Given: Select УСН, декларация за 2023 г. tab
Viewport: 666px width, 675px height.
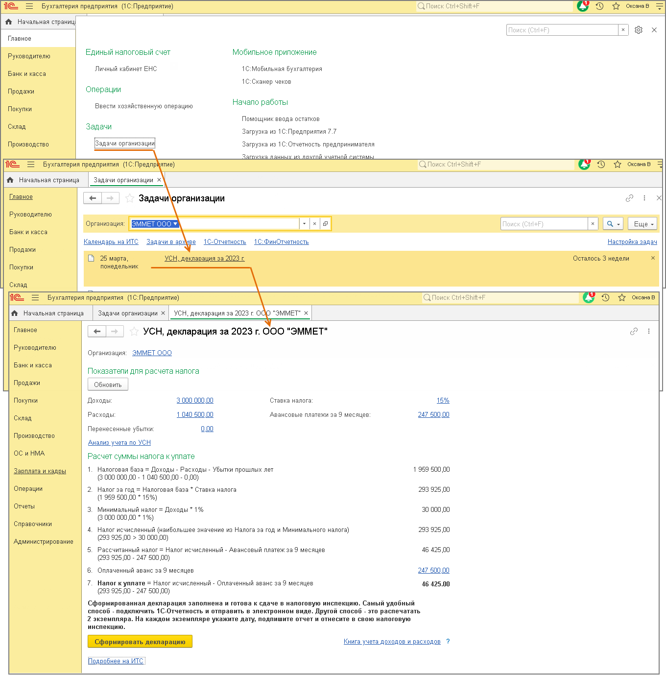Looking at the screenshot, I should (237, 313).
